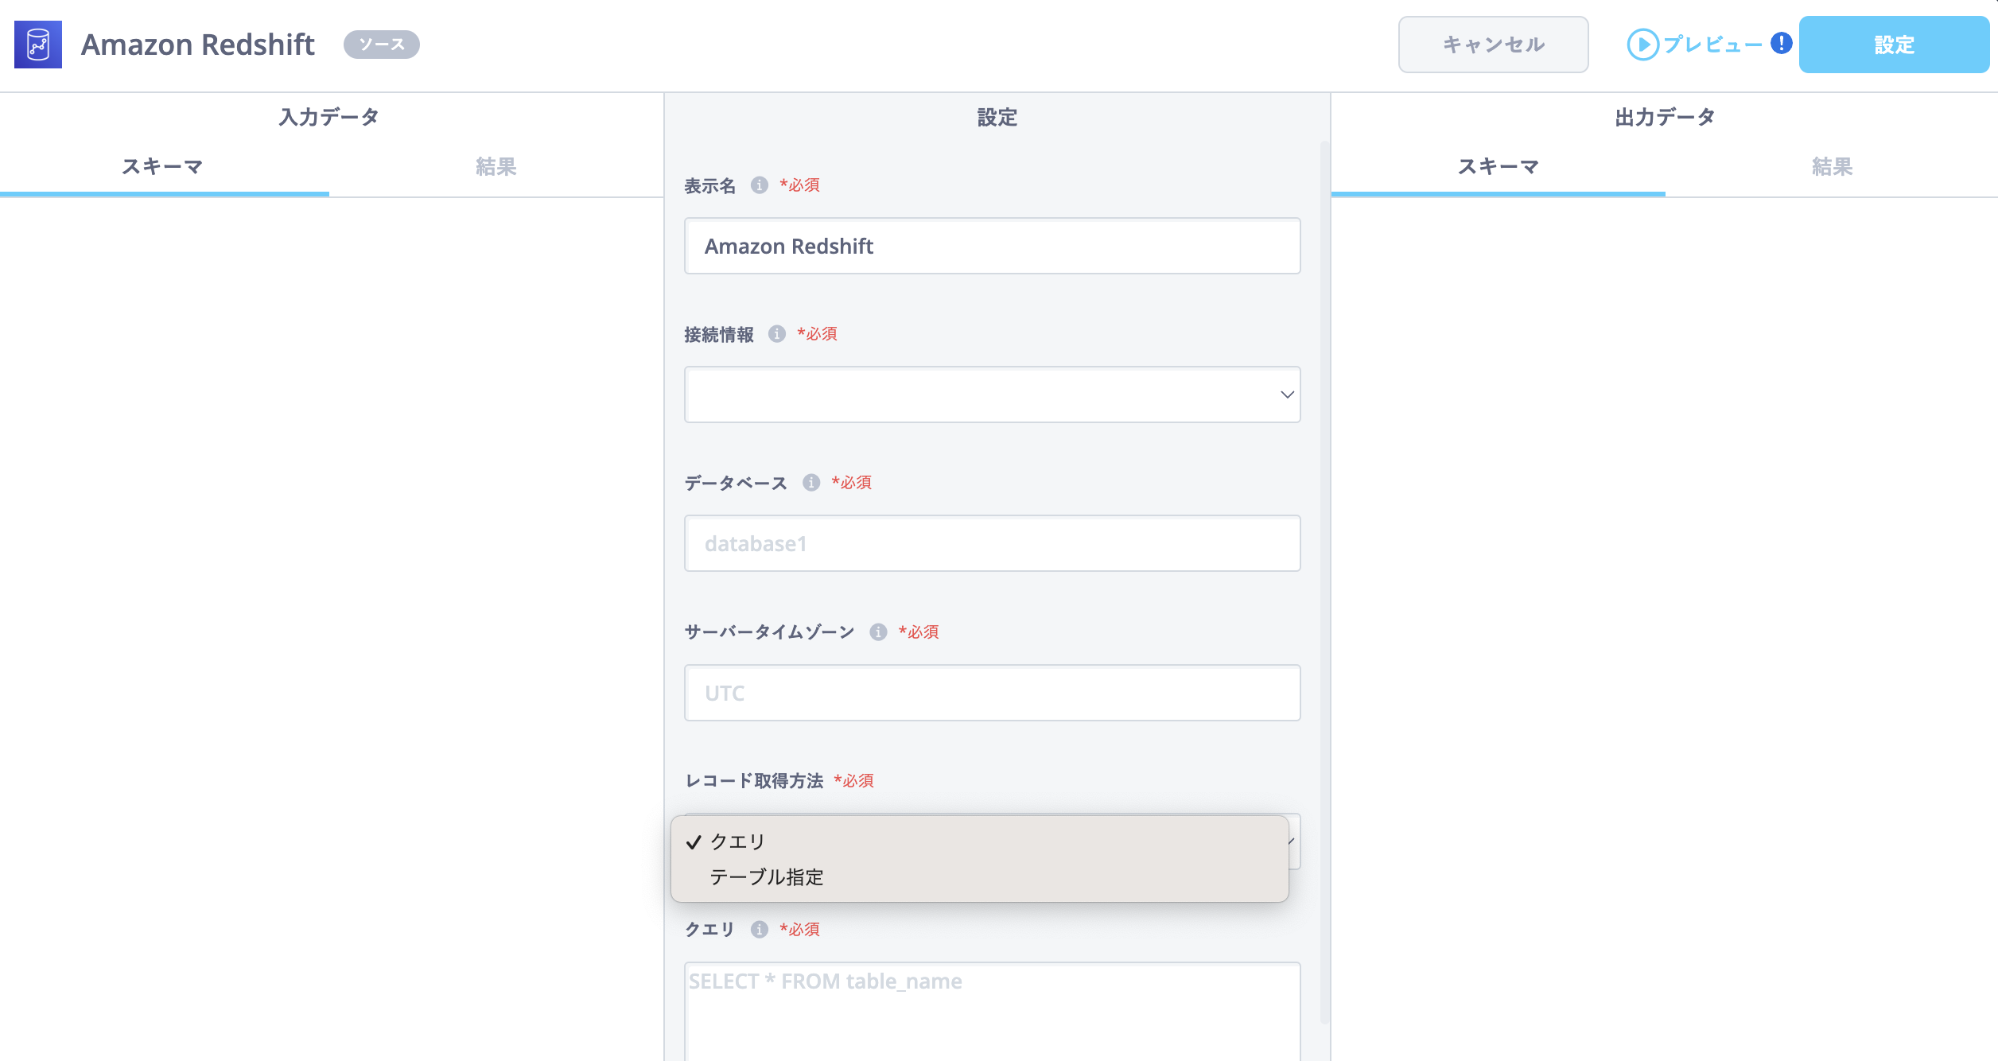Click the データベース field with database1 placeholder
The width and height of the screenshot is (1998, 1061).
point(993,543)
